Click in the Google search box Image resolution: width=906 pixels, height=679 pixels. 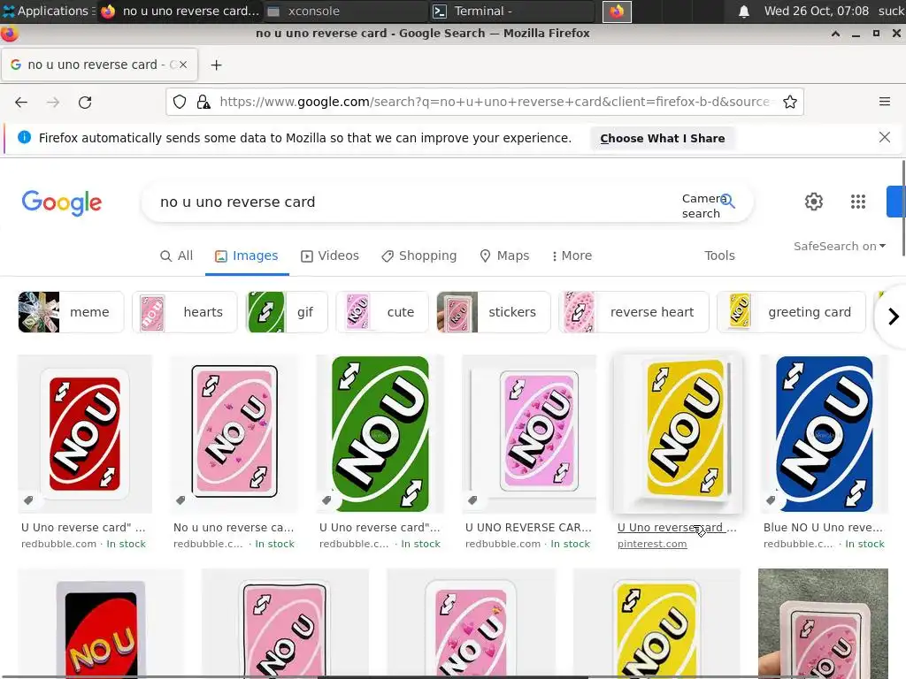(x=411, y=202)
